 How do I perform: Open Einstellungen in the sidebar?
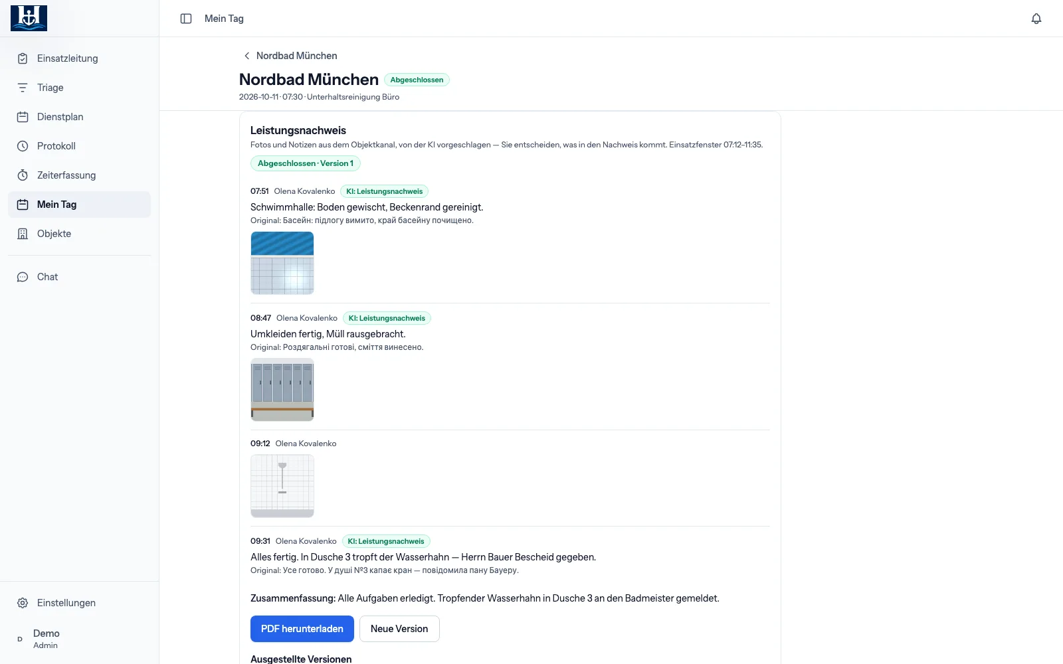pos(80,603)
